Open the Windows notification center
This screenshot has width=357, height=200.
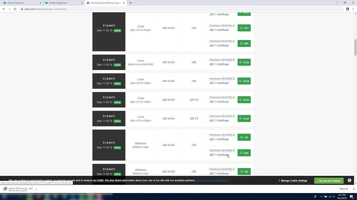(352, 197)
